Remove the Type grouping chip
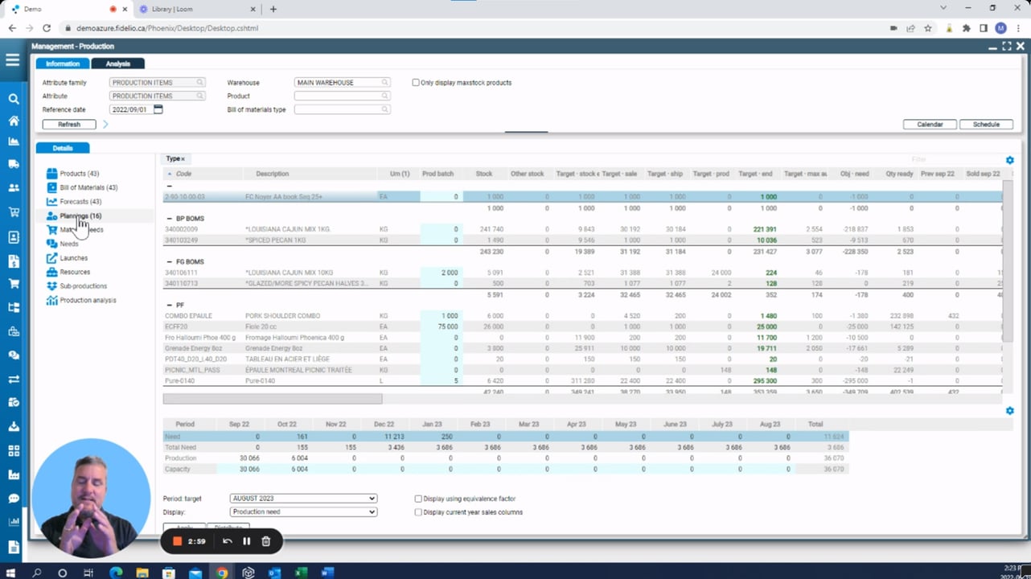The width and height of the screenshot is (1031, 579). coord(183,159)
